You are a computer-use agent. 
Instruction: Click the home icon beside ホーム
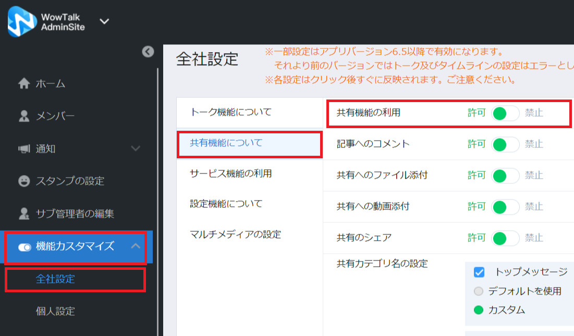coord(24,84)
